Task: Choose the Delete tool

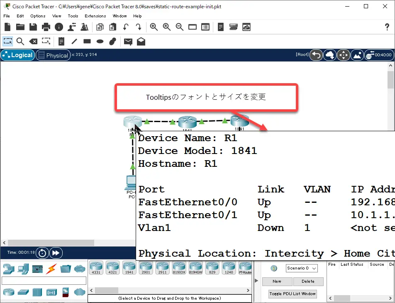Action: (x=33, y=41)
